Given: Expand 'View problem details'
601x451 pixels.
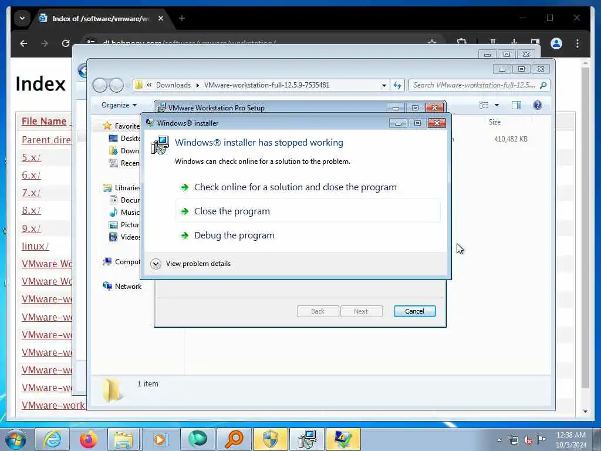Looking at the screenshot, I should 191,264.
